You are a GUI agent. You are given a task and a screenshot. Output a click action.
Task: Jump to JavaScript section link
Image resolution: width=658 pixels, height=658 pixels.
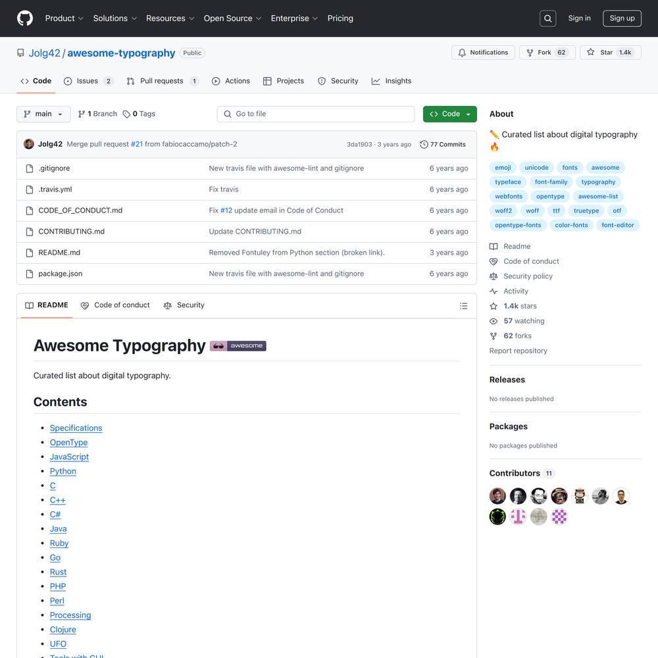pyautogui.click(x=69, y=457)
